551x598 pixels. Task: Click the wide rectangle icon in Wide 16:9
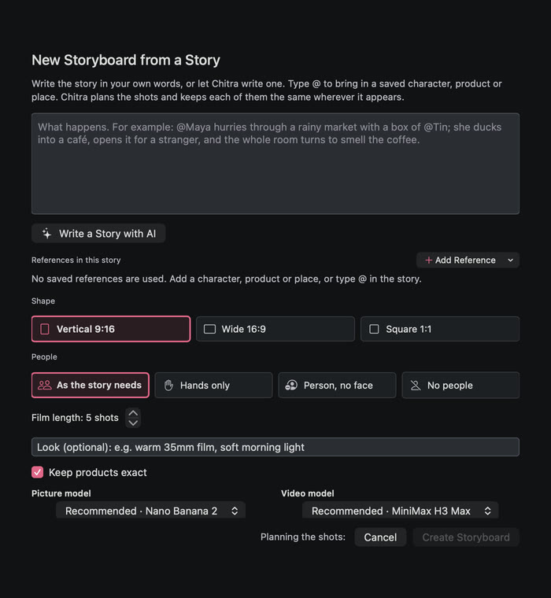(x=210, y=329)
